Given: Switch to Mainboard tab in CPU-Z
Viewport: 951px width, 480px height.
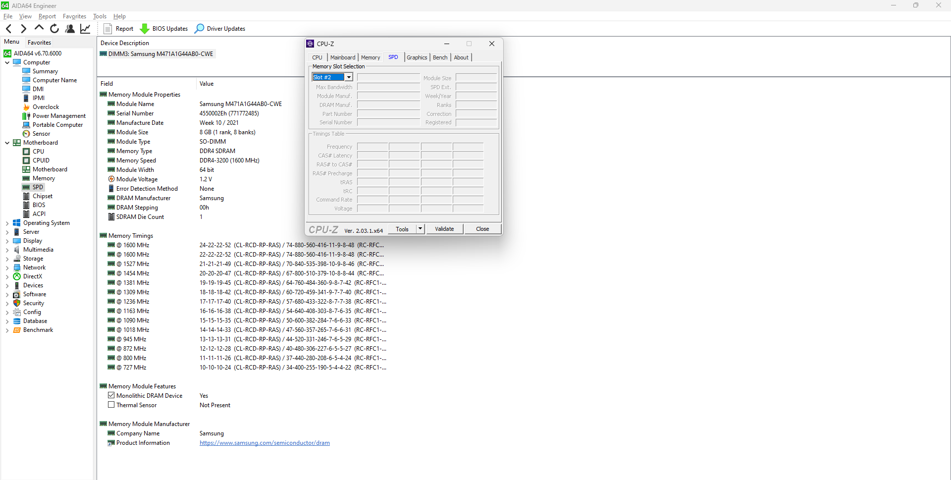Looking at the screenshot, I should (x=343, y=57).
